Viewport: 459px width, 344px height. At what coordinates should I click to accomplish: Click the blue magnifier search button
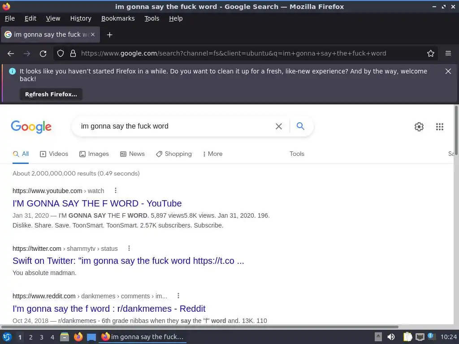coord(300,126)
